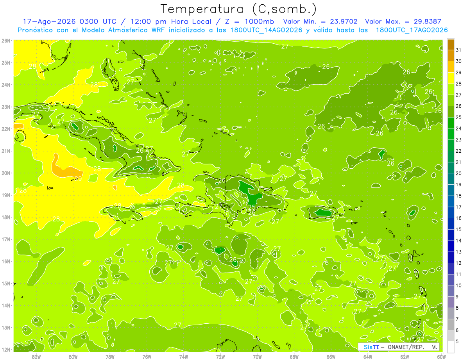Click 'Valor Max. = 29.8387'
The height and width of the screenshot is (362, 469).
[403, 21]
